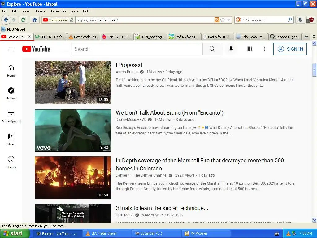Open the Marshall Fire video thumbnail

72,178
